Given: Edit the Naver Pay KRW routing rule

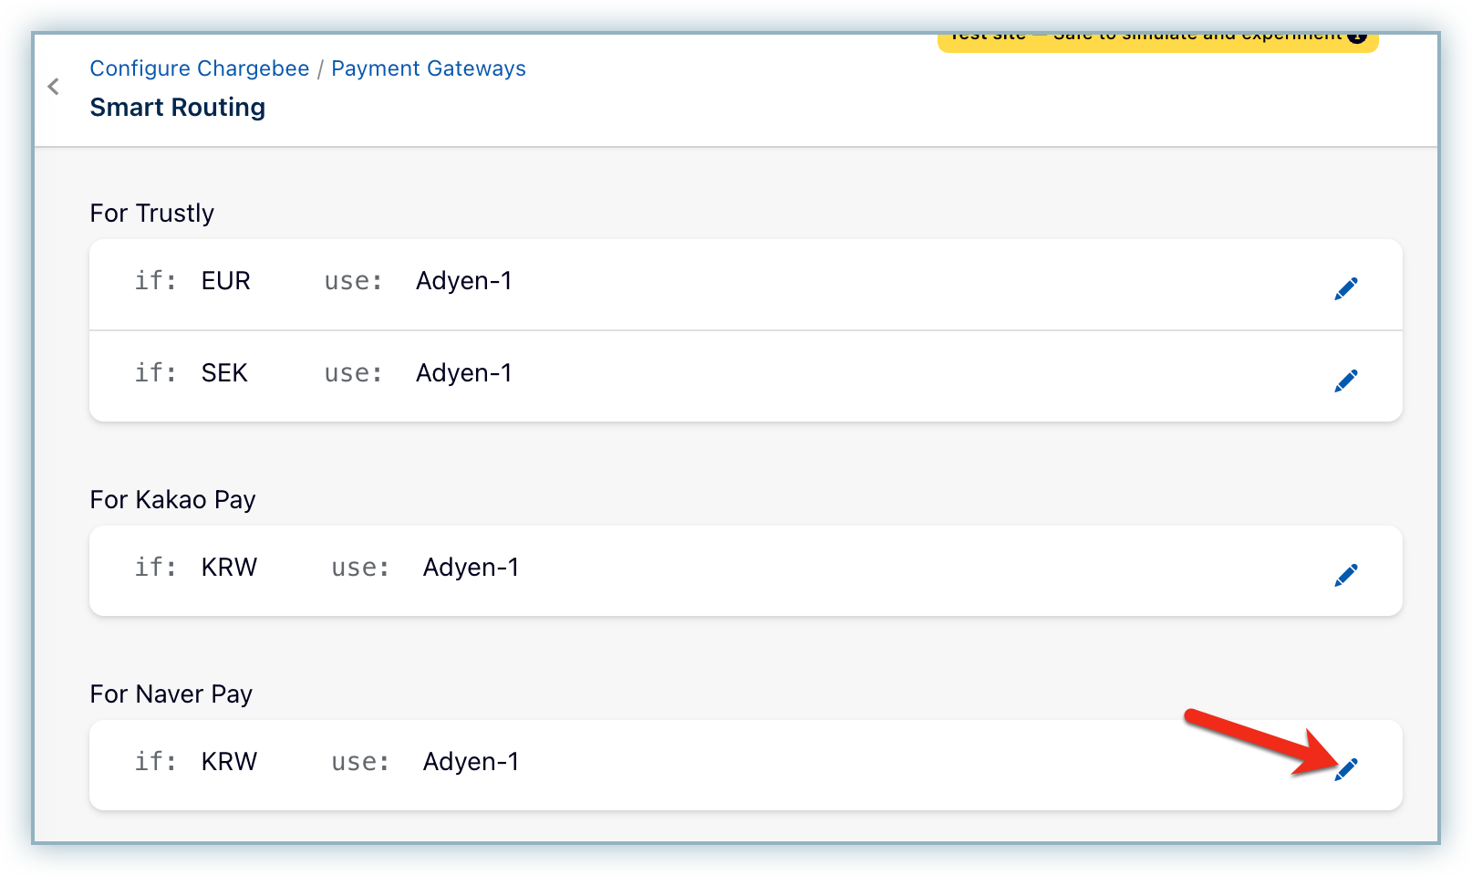Looking at the screenshot, I should click(1346, 769).
